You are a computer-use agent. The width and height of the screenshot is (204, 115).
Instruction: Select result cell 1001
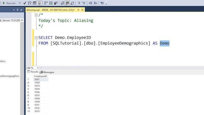[x=41, y=80]
